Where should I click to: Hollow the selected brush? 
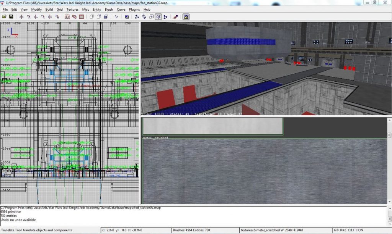pyautogui.click(x=106, y=17)
